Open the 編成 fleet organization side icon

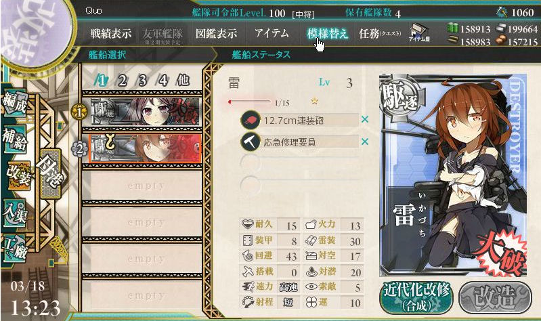tap(15, 103)
